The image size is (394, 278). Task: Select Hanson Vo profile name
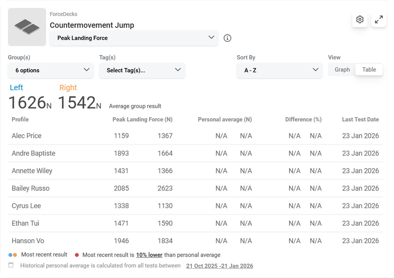(28, 241)
